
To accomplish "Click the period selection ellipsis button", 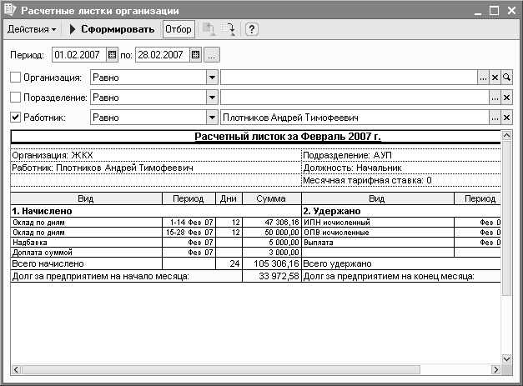I will (212, 55).
